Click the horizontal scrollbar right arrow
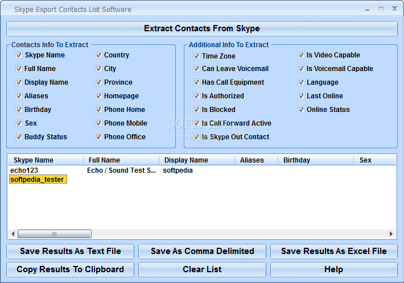The width and height of the screenshot is (404, 283). tap(391, 234)
